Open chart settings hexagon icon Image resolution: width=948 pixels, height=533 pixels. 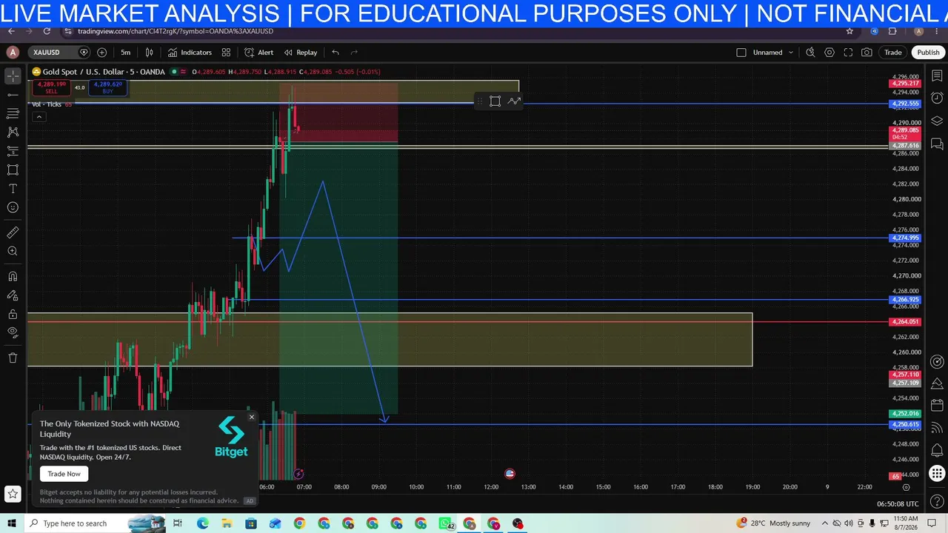click(829, 53)
